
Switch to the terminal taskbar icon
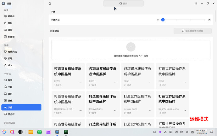click(66, 132)
